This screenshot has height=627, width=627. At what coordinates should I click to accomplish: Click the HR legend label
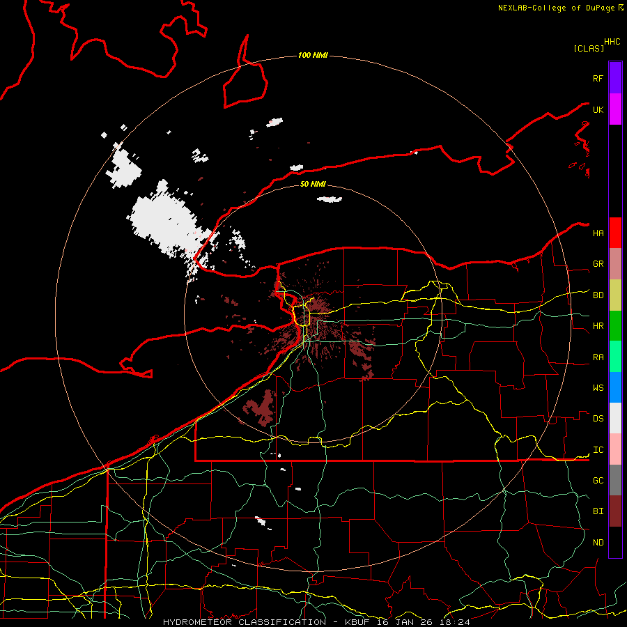(598, 326)
